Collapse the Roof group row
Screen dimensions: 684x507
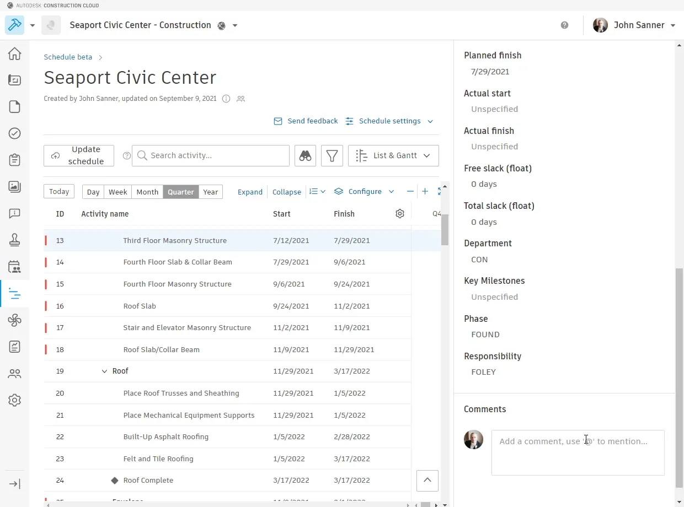coord(104,371)
